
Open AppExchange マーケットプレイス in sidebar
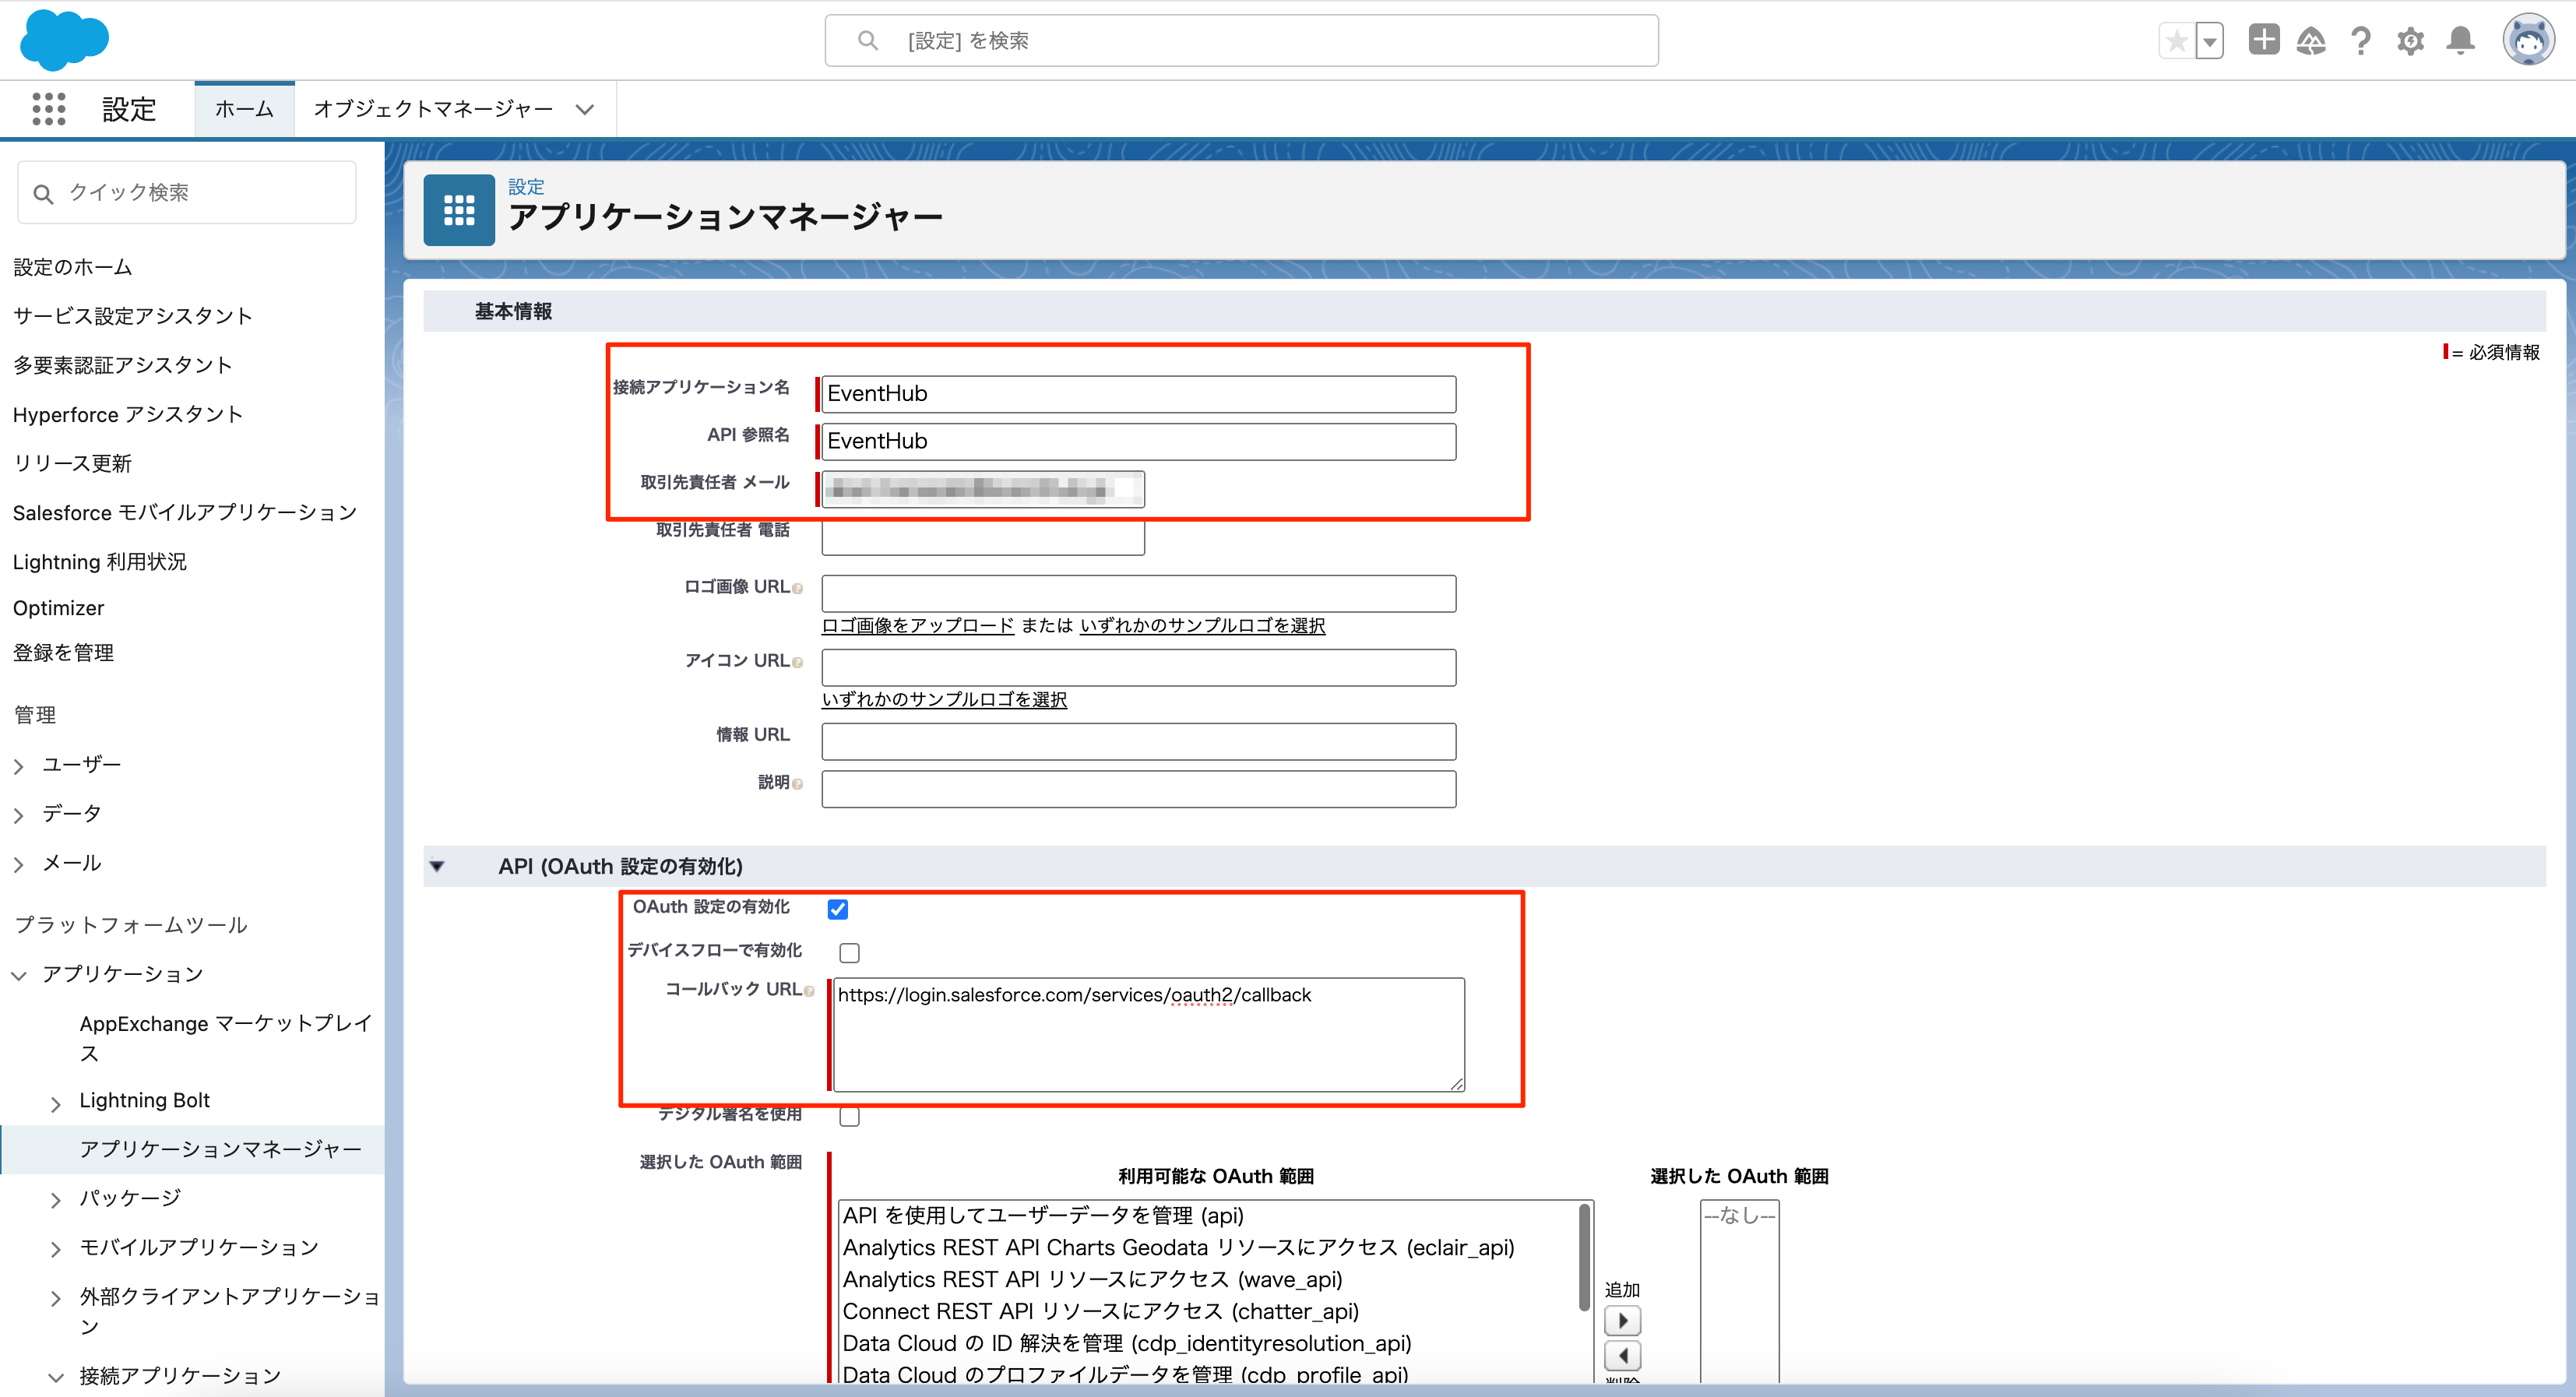tap(227, 1038)
